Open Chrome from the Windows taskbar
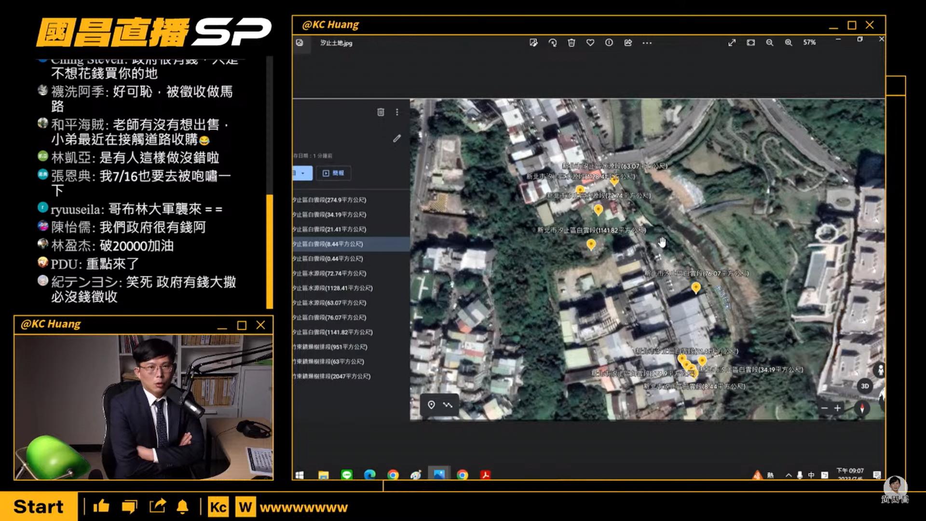This screenshot has height=521, width=926. [393, 475]
